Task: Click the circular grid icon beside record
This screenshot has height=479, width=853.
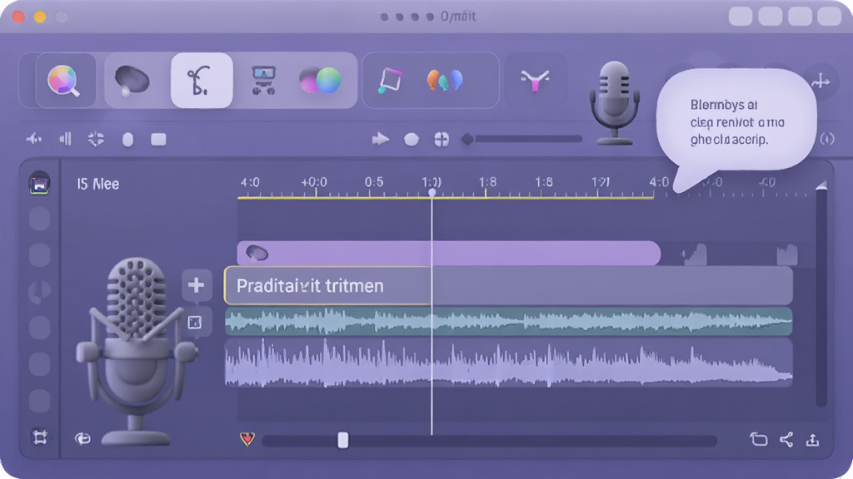Action: click(441, 140)
